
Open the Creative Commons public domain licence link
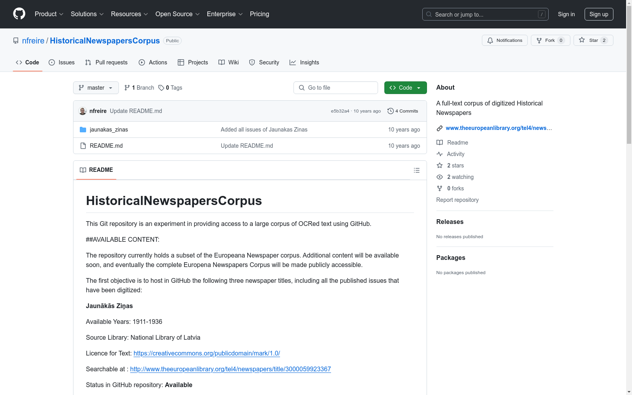tap(207, 354)
